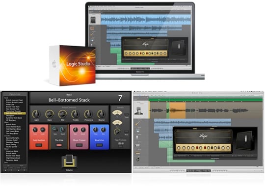Image resolution: width=265 pixels, height=186 pixels.
Task: Expand the Rock category in Patch List
Action: (6, 98)
